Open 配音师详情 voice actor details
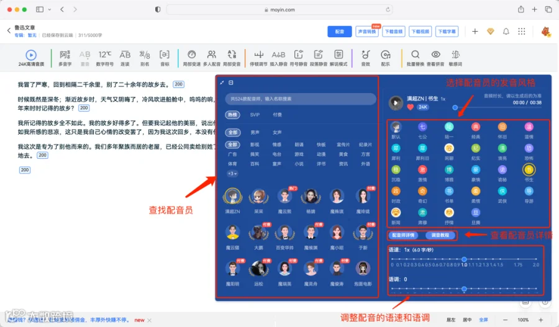The height and width of the screenshot is (327, 559). click(x=403, y=235)
